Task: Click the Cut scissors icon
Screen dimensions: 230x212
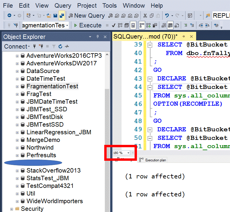Action: coord(145,16)
